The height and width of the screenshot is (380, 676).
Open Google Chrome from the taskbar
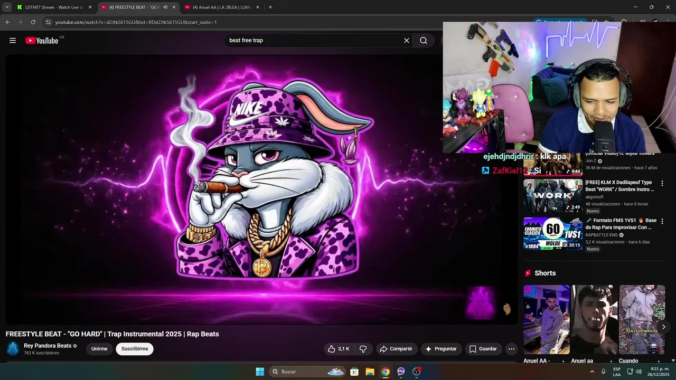pyautogui.click(x=386, y=372)
